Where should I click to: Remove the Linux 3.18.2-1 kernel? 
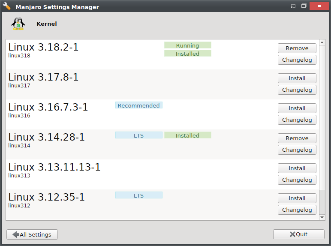pos(297,48)
